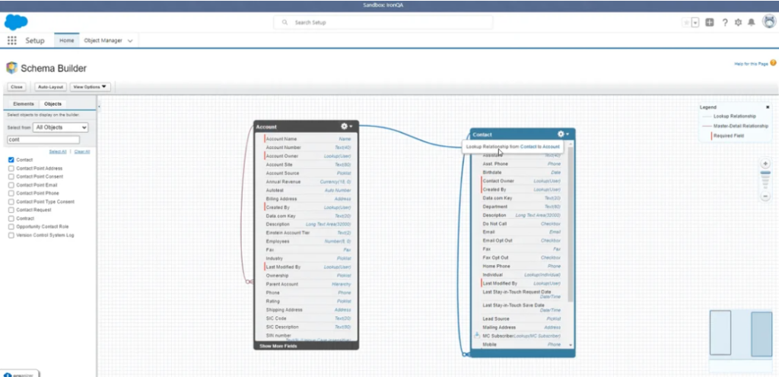Click the Birthdate field in Contact
The height and width of the screenshot is (377, 779).
[x=522, y=172]
